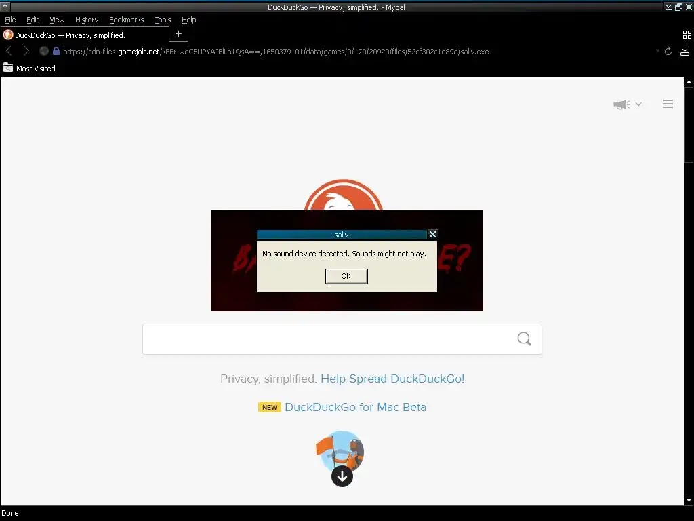Open window menu at title bar left
694x521 pixels.
(x=5, y=7)
